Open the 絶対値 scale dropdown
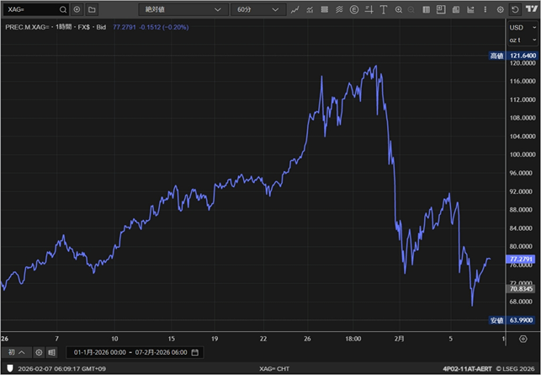 183,9
